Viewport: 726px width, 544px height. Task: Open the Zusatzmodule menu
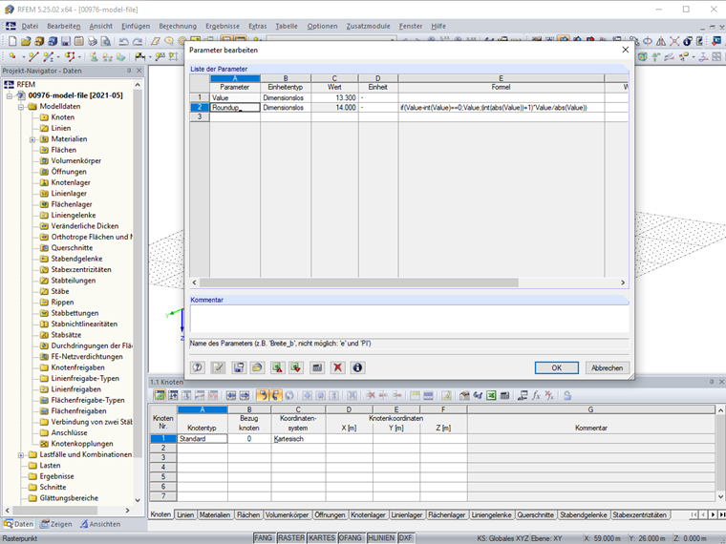[x=368, y=26]
